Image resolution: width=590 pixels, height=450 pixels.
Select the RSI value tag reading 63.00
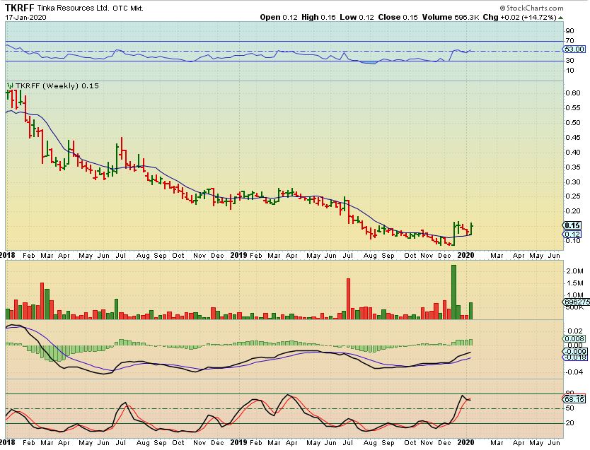[574, 49]
